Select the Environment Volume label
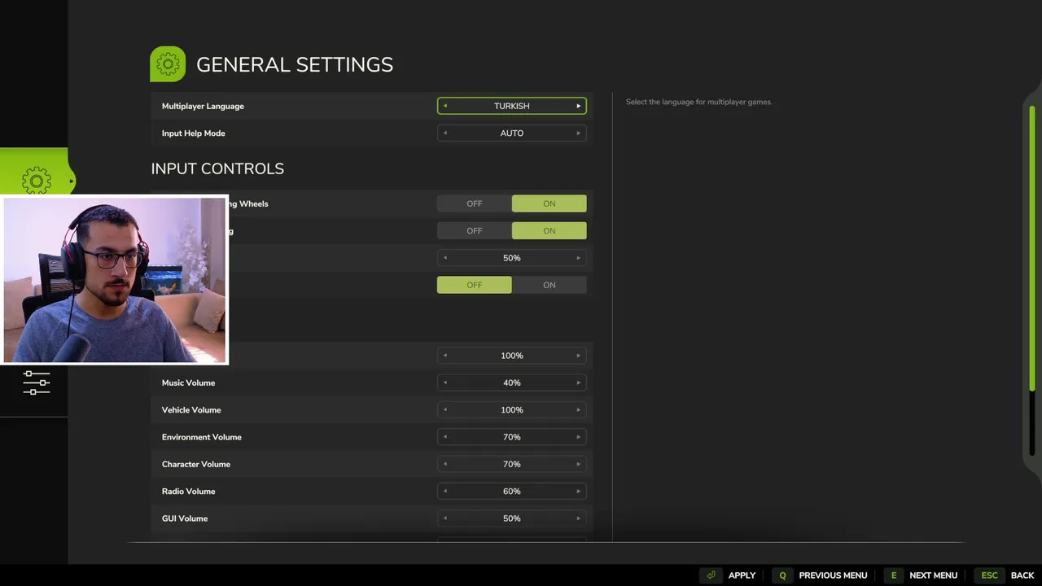The height and width of the screenshot is (586, 1042). [x=202, y=437]
